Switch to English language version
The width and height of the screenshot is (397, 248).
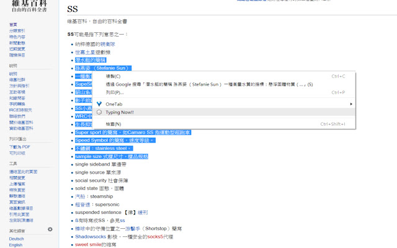(16, 245)
